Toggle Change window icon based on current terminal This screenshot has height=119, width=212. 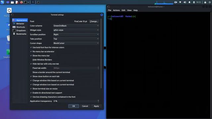52,85
